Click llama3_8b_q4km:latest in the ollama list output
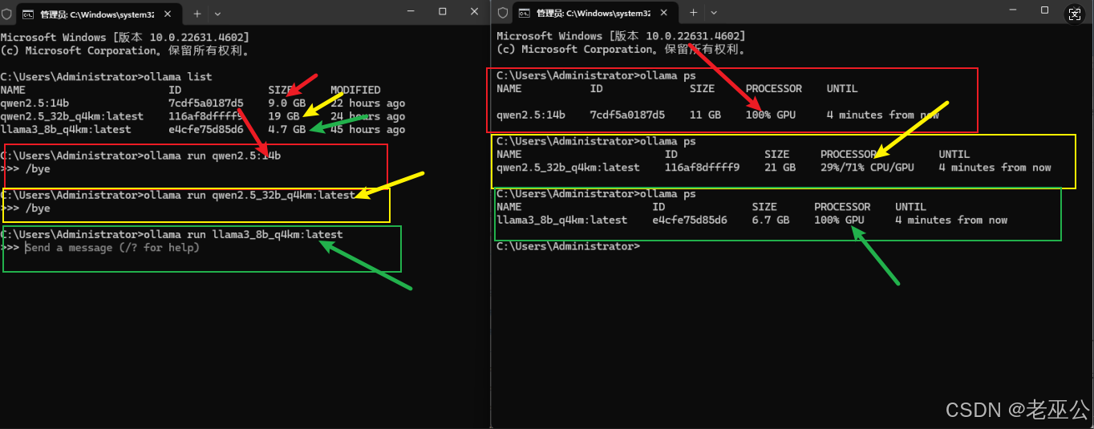 pyautogui.click(x=66, y=129)
